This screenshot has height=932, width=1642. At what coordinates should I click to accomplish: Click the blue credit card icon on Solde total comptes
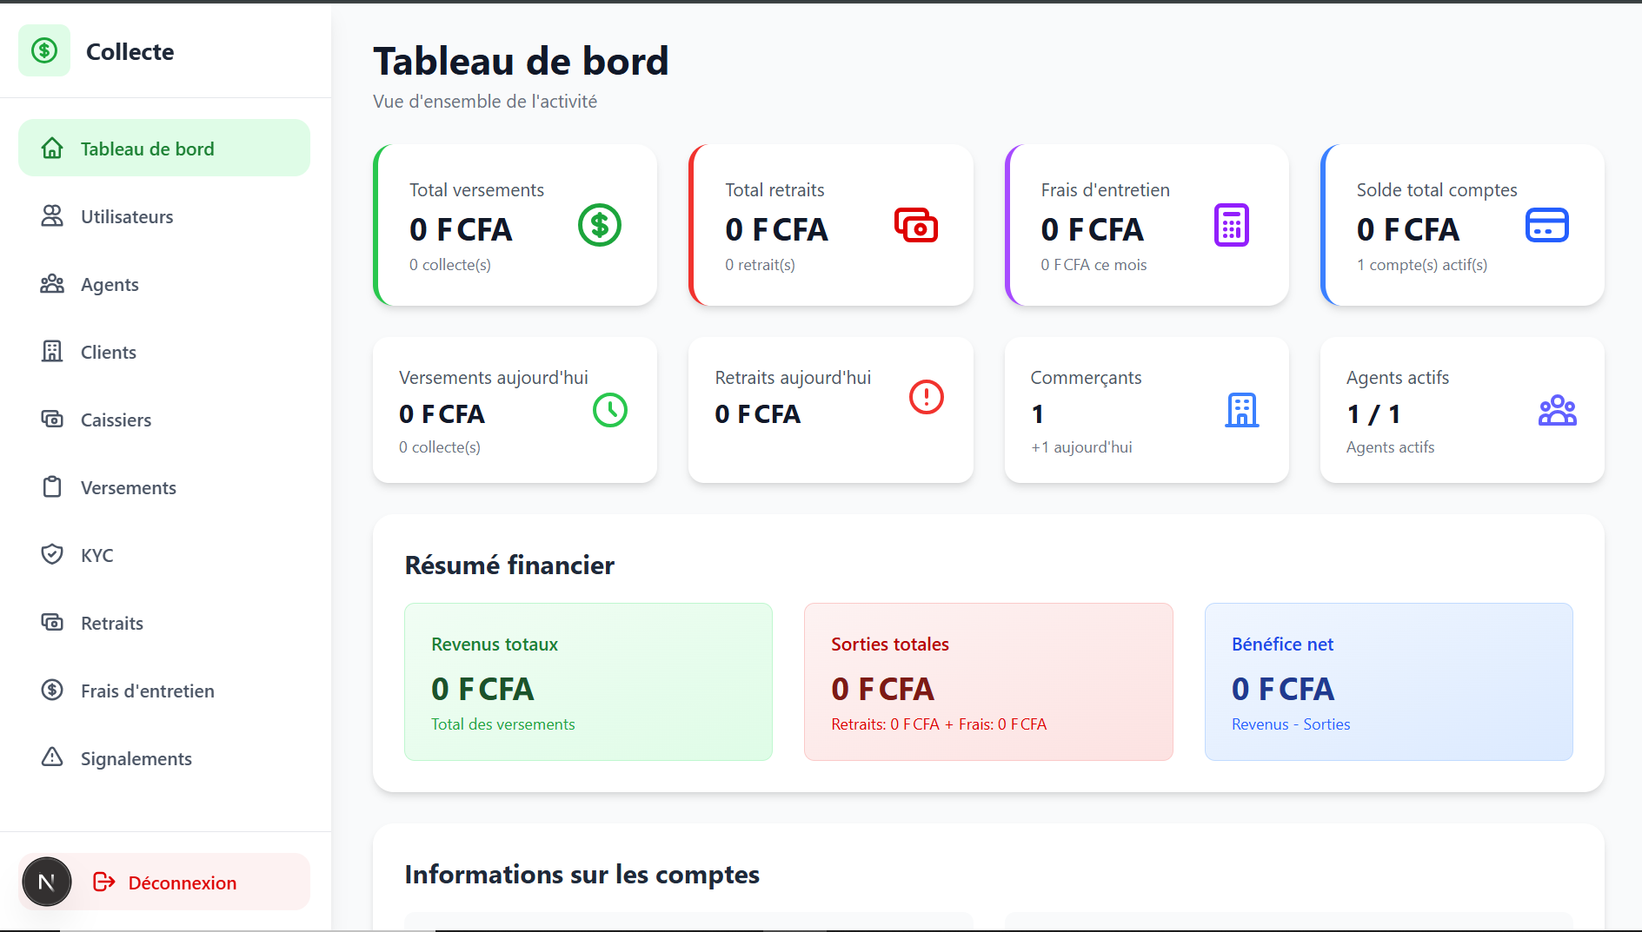(x=1546, y=225)
